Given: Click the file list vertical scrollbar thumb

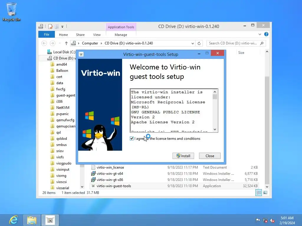Looking at the screenshot, I should point(267,130).
